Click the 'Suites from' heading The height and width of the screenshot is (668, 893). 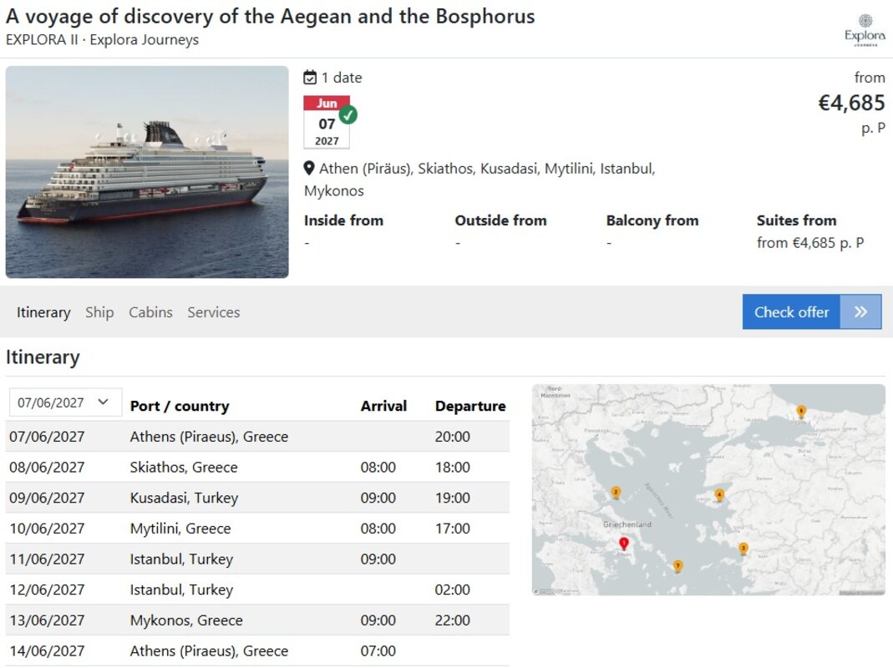pos(796,220)
